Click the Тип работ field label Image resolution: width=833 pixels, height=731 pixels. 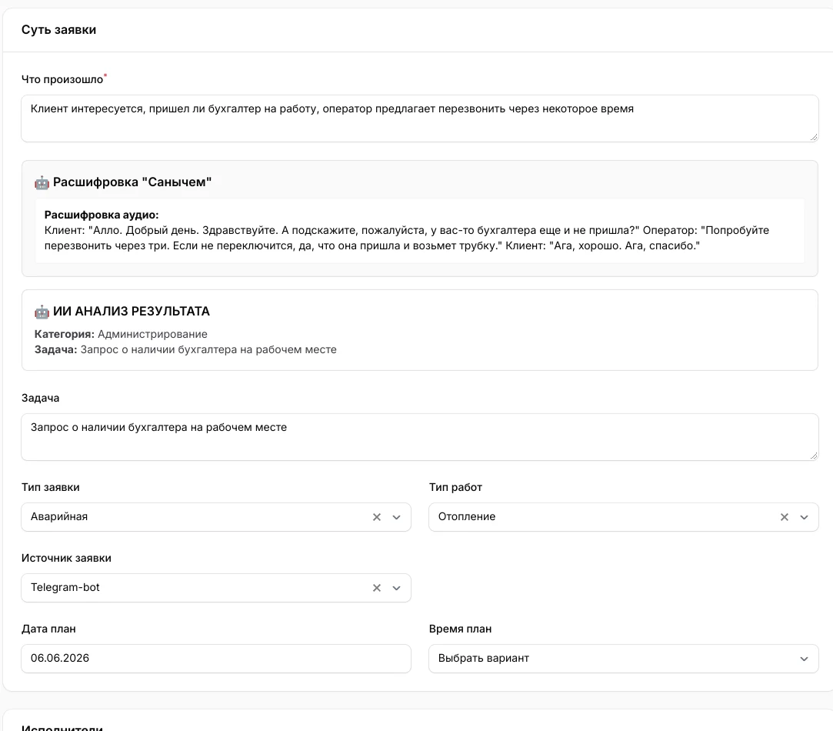455,487
